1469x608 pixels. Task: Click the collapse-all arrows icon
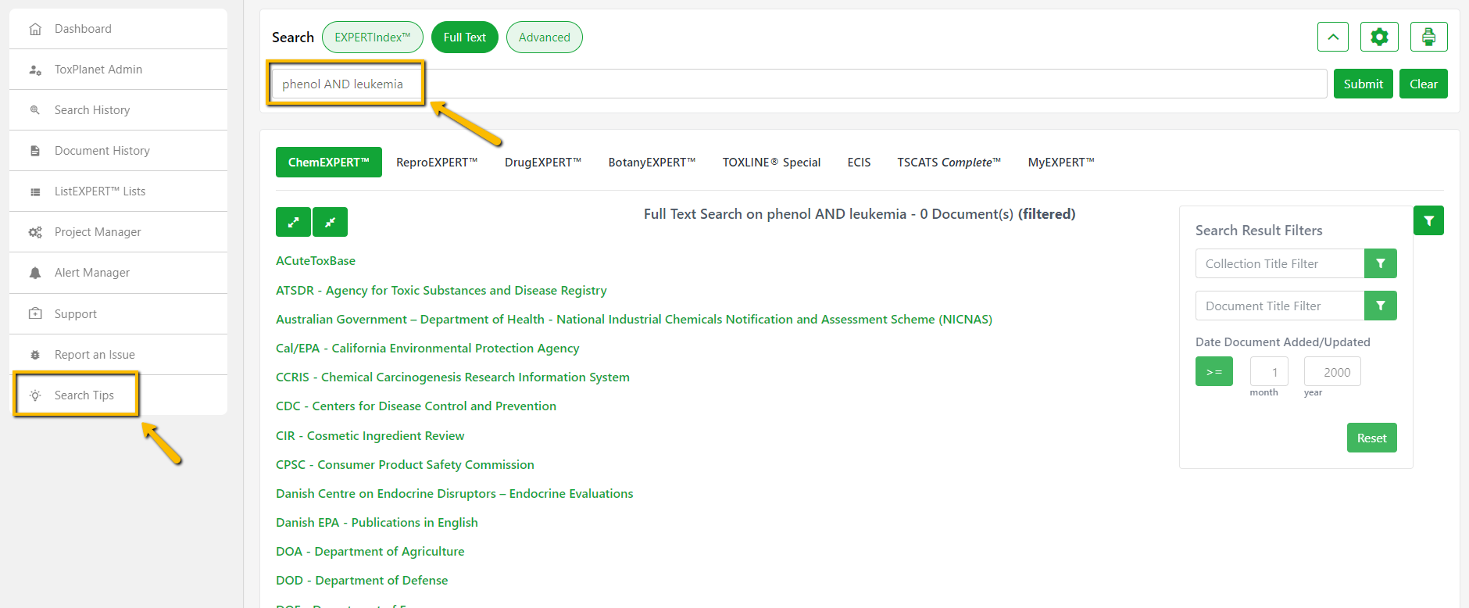(x=330, y=222)
